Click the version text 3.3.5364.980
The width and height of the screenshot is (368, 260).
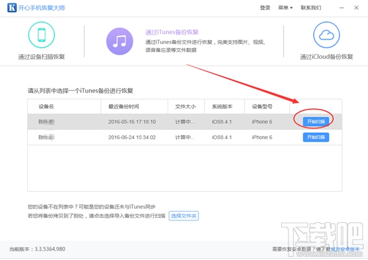(50, 249)
